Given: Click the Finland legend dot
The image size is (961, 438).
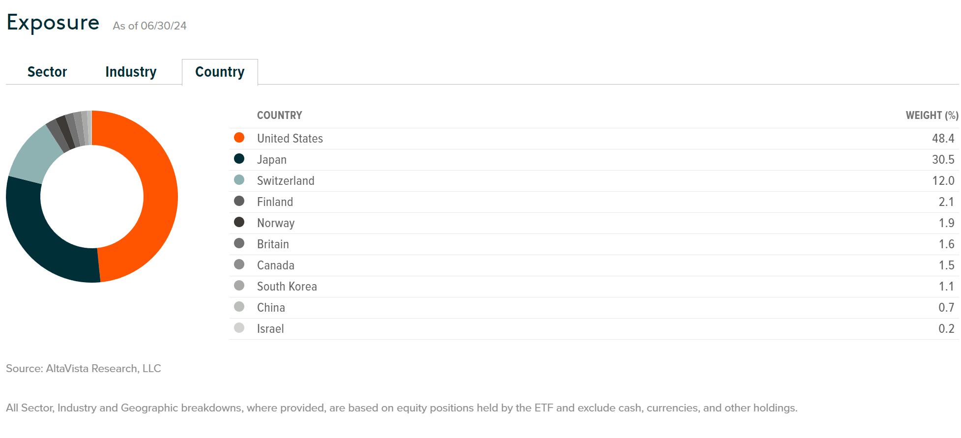Looking at the screenshot, I should 240,201.
